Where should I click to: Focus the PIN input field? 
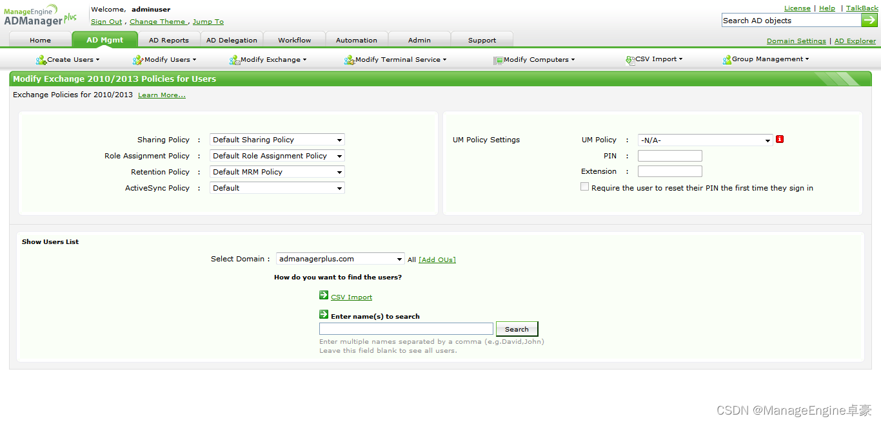point(670,156)
